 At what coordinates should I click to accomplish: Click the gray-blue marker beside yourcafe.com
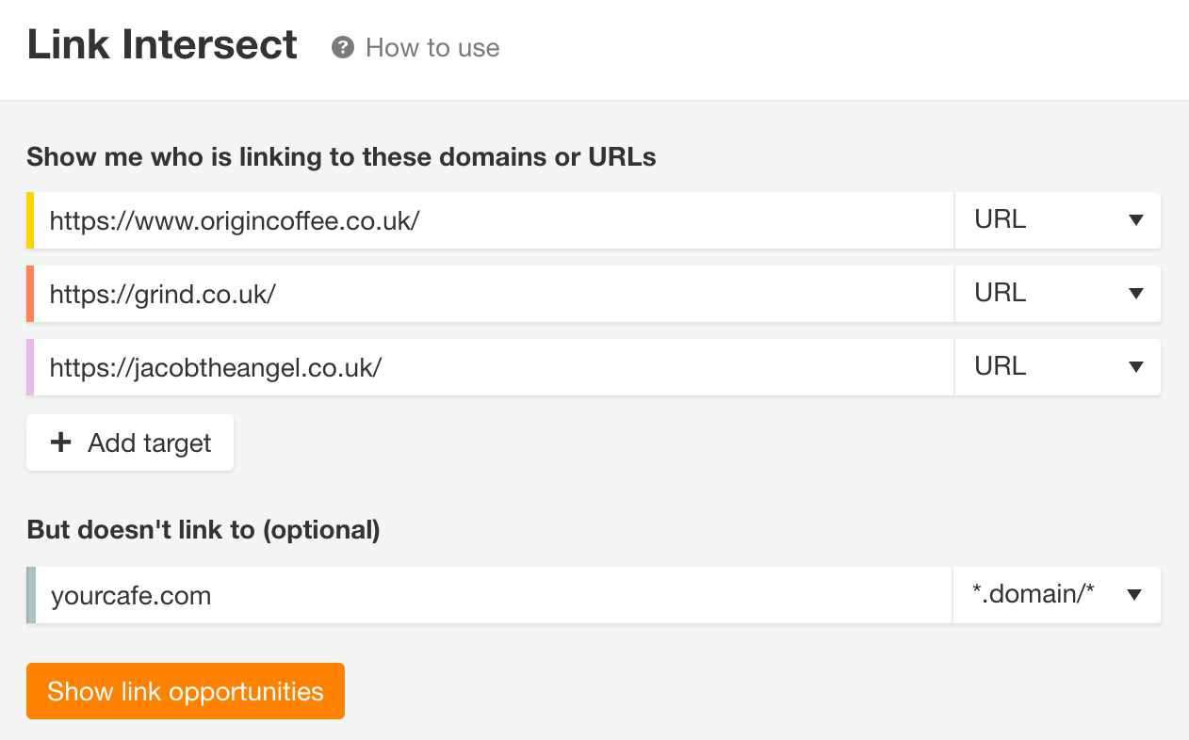coord(31,595)
